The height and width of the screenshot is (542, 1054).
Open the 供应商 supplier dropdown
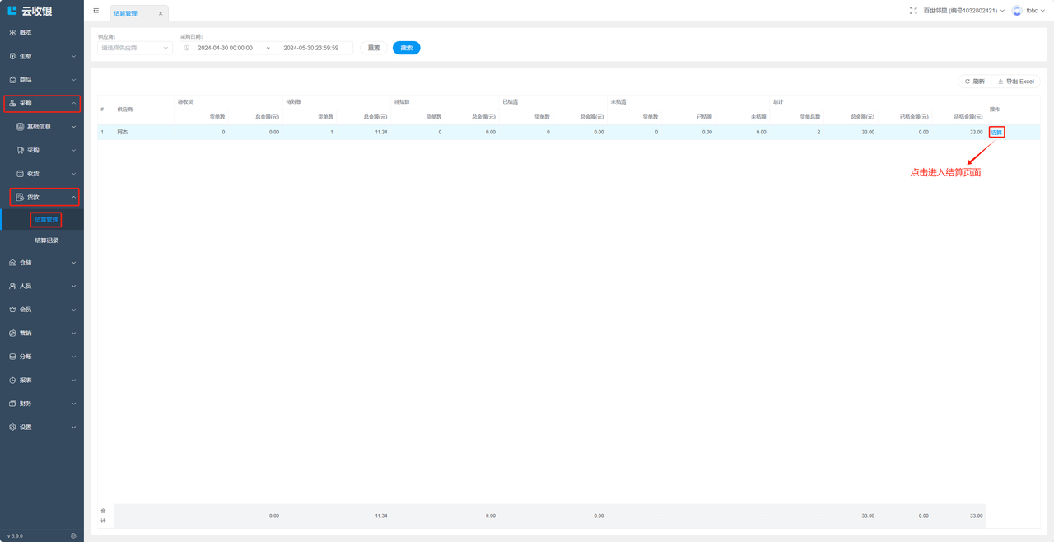[x=134, y=48]
